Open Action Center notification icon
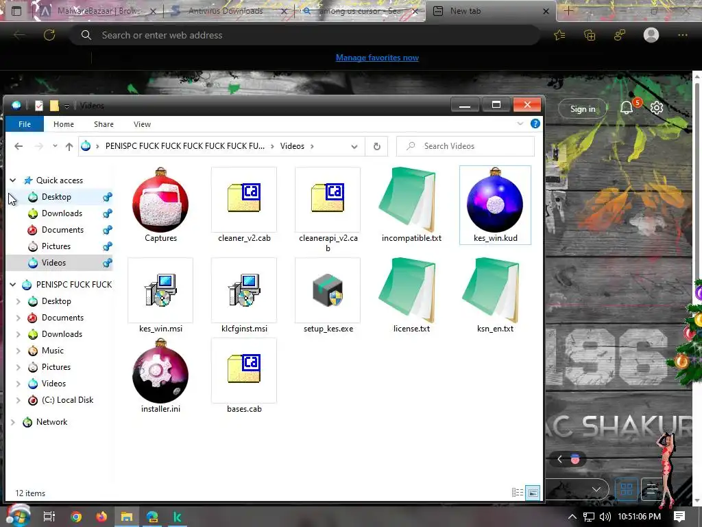 point(679,517)
